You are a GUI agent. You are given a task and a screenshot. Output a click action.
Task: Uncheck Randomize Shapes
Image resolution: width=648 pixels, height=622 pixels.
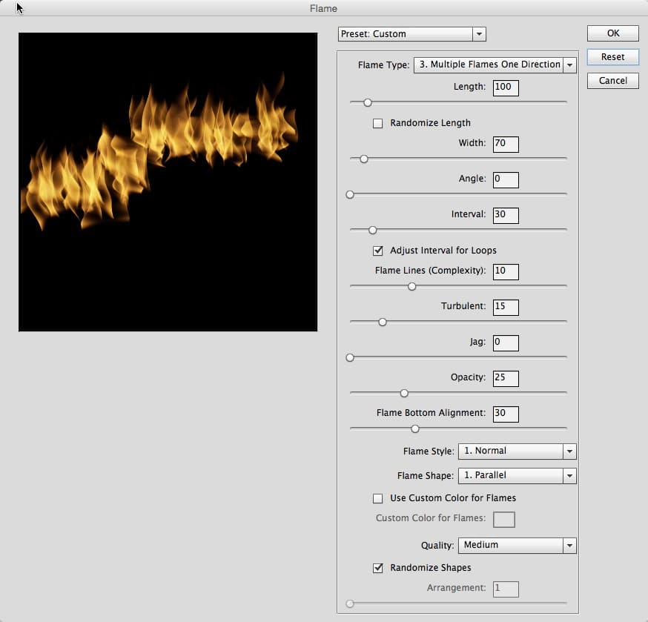click(377, 568)
